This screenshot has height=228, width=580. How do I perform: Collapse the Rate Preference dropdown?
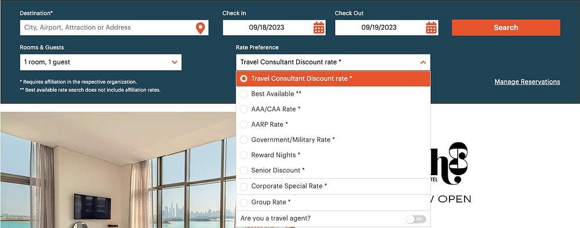coord(333,62)
